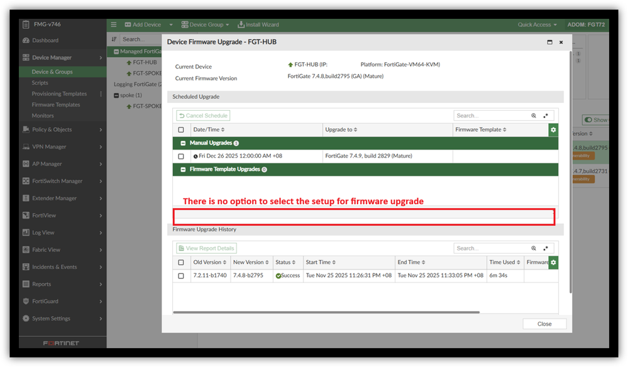Click search magnifier in Scheduled Upgrade search
628x367 pixels.
pos(534,116)
